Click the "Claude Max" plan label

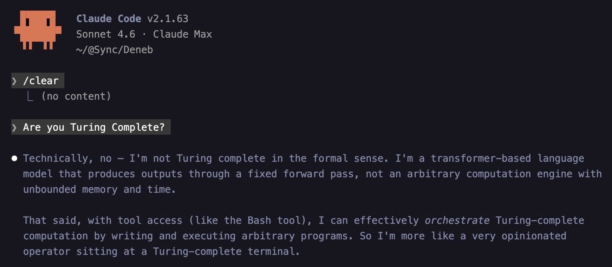tap(182, 34)
